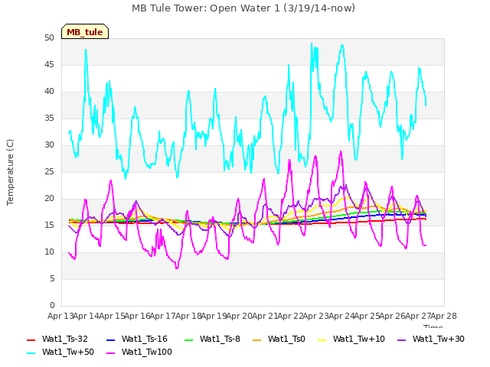Click the cyan Wat1_Tw+50 legend swatch
This screenshot has width=490, height=367.
pyautogui.click(x=31, y=353)
